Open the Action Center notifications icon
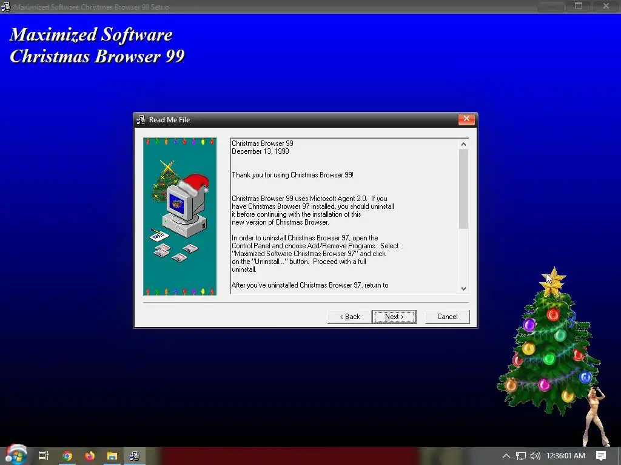This screenshot has width=621, height=465. tap(601, 456)
